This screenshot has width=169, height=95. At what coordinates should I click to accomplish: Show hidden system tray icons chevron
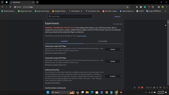pos(146,92)
